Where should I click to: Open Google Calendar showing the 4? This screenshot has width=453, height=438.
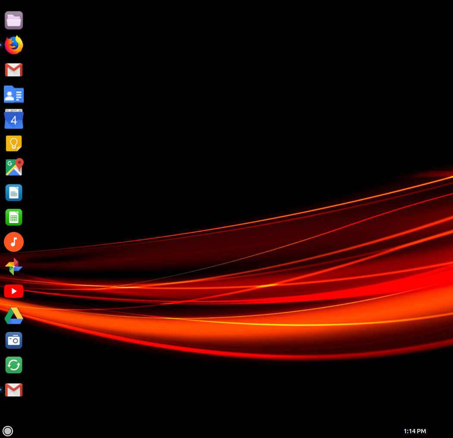[14, 118]
